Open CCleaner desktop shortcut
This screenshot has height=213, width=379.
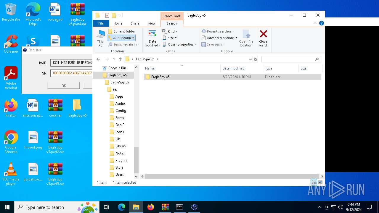(11, 44)
